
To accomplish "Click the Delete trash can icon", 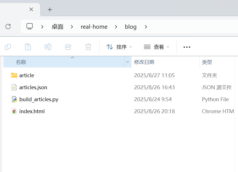I will [88, 47].
